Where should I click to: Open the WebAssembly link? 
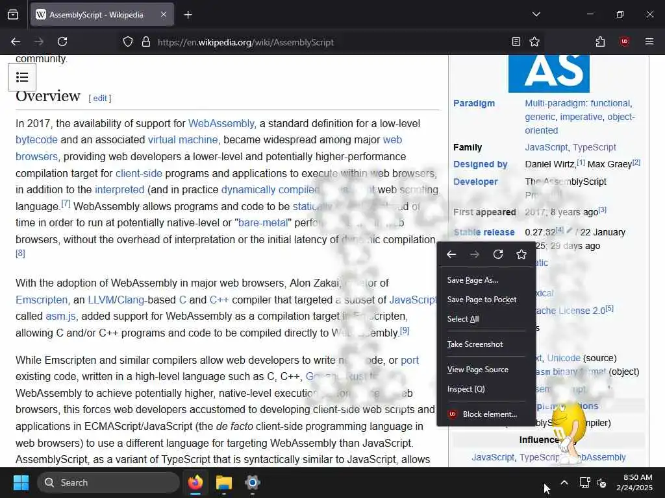tap(221, 123)
